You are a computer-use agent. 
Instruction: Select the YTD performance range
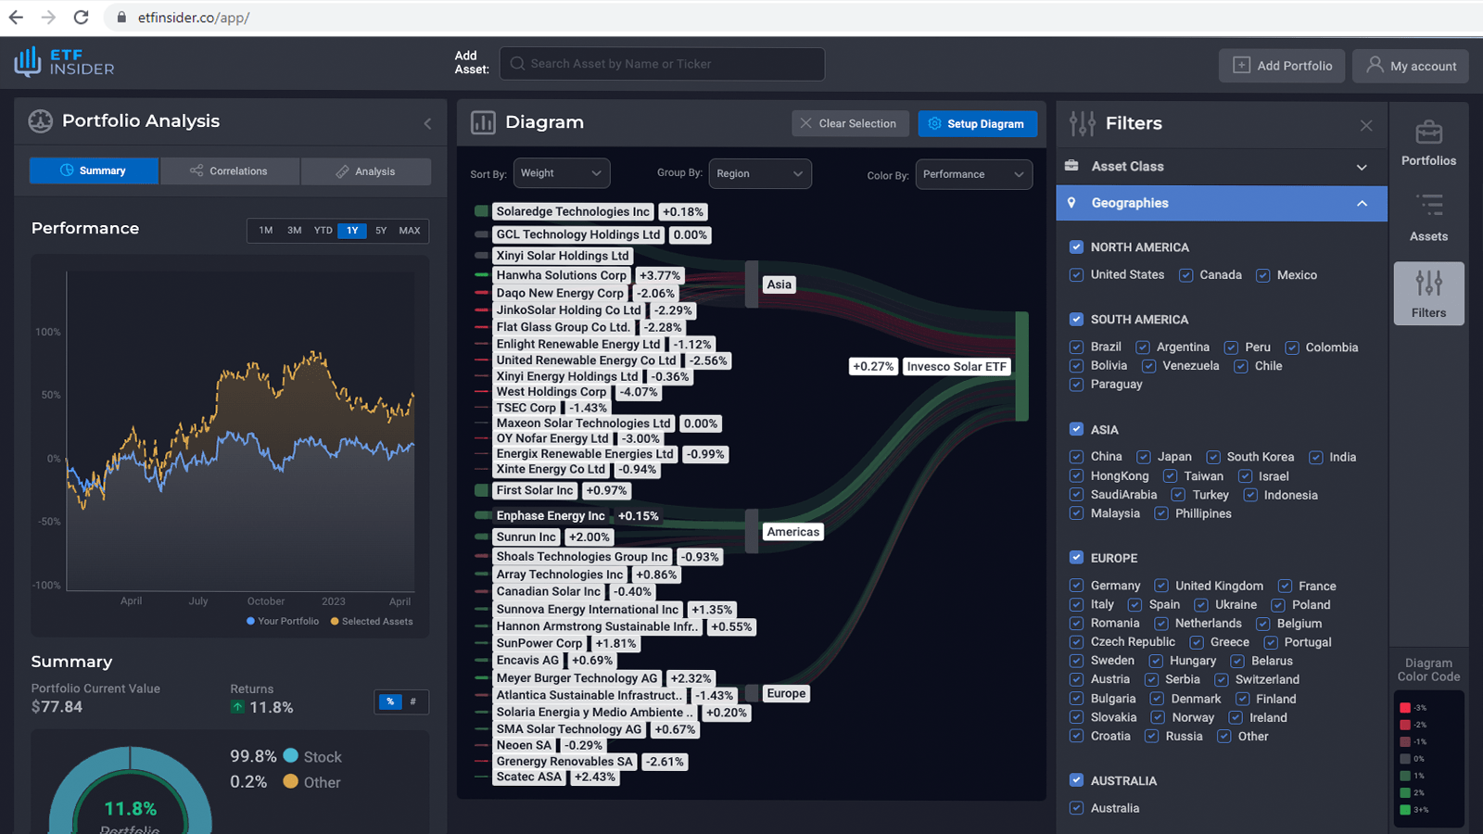point(323,231)
